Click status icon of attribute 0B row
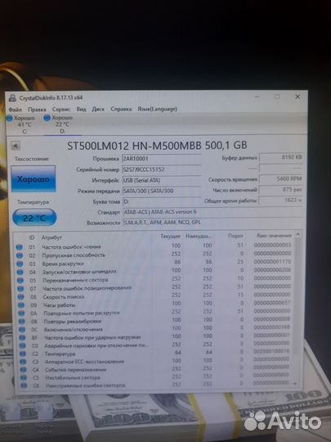Viewport: 331px width, 442px height. click(x=22, y=322)
